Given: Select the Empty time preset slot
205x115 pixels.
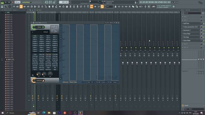Looking at the screenshot, I should click(x=35, y=36).
